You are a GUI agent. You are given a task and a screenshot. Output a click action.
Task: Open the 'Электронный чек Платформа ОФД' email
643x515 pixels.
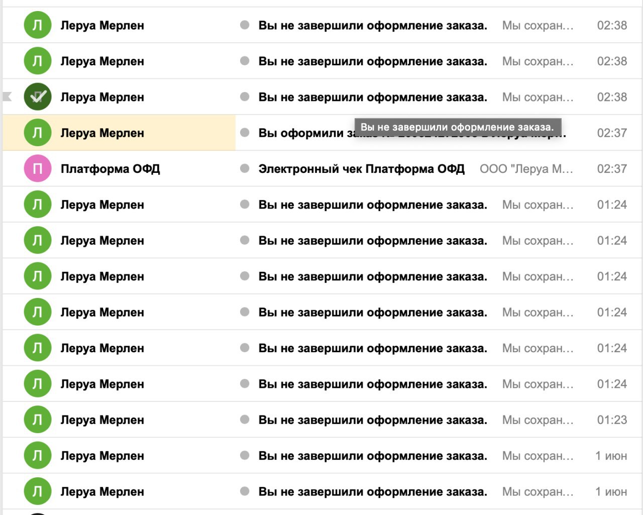point(361,169)
